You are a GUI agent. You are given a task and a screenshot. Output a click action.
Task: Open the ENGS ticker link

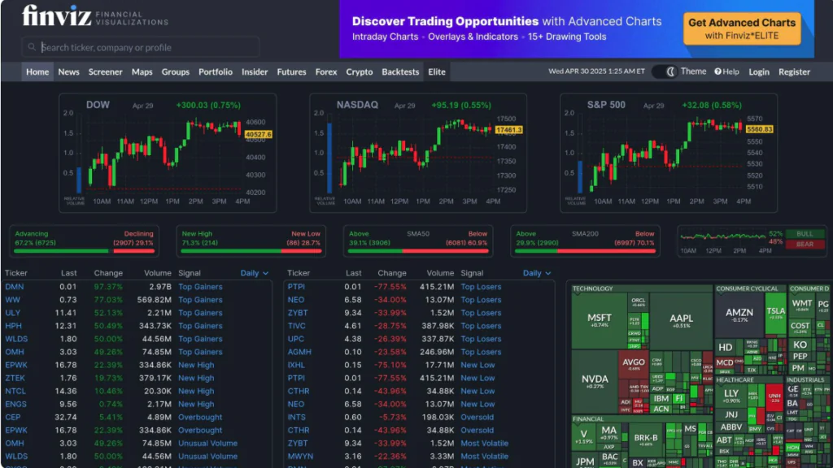click(x=15, y=404)
